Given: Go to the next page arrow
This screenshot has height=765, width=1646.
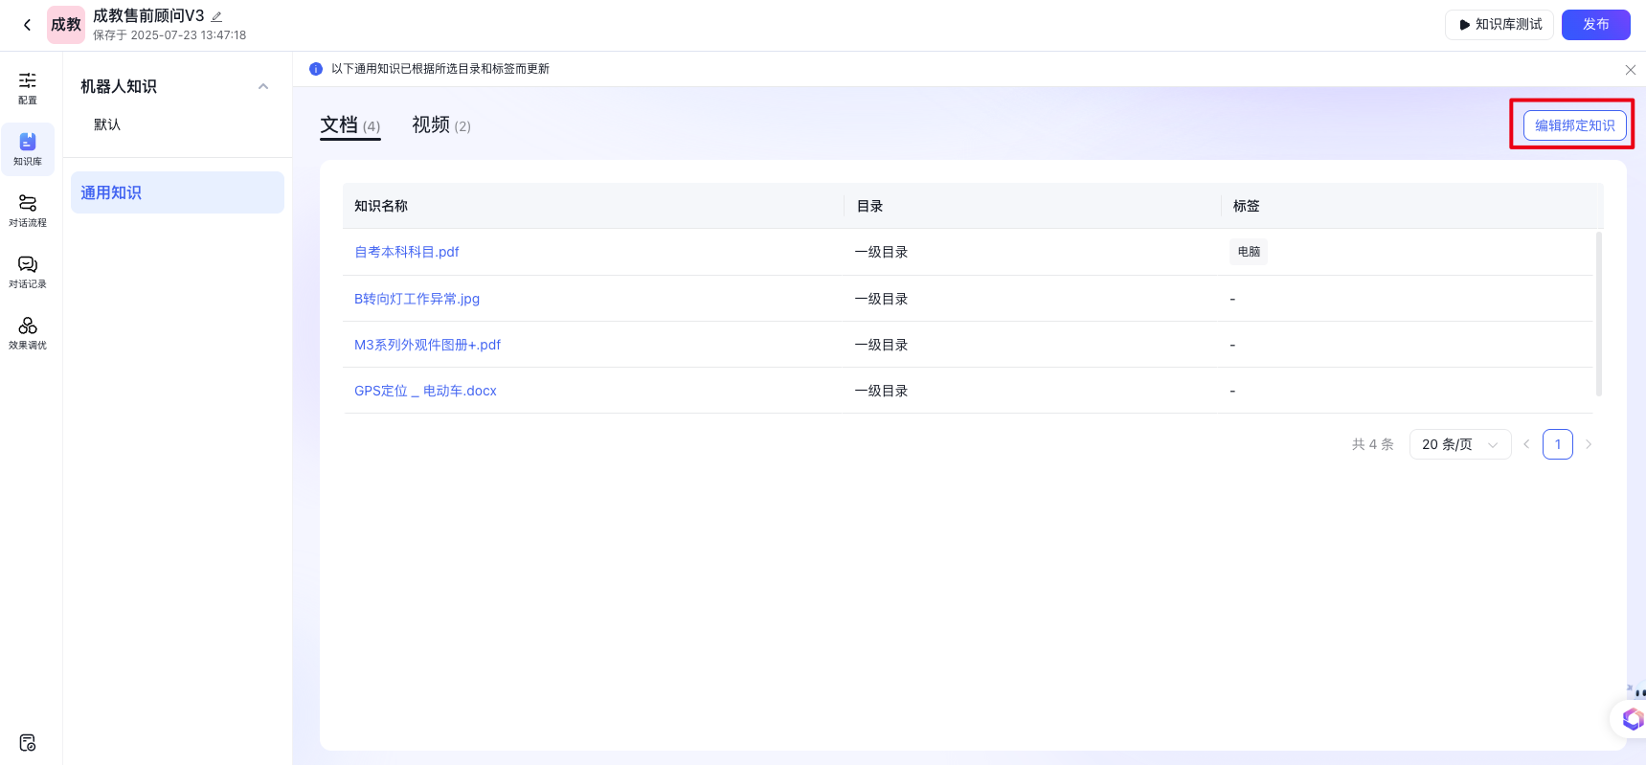Looking at the screenshot, I should click(1589, 444).
